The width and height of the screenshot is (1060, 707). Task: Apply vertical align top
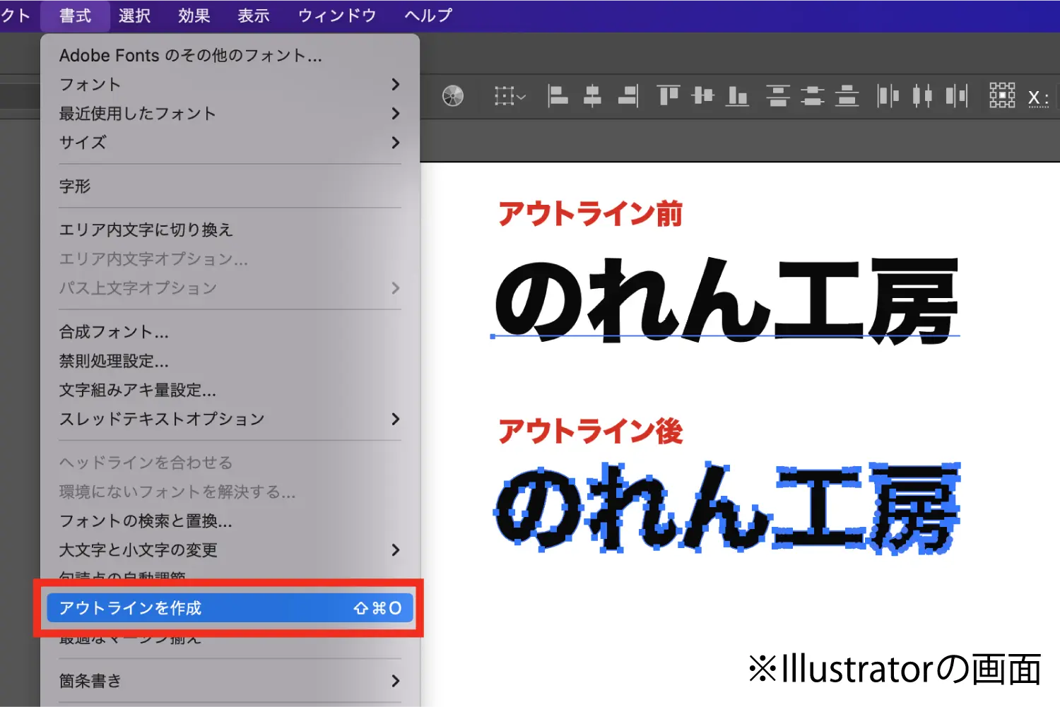click(668, 96)
